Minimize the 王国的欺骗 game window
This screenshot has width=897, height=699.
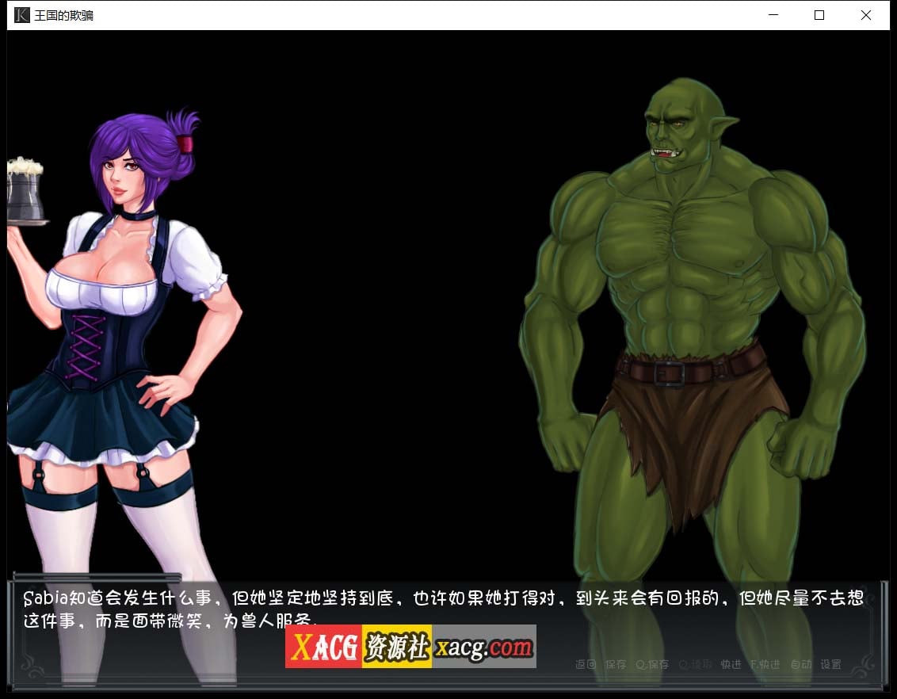773,14
